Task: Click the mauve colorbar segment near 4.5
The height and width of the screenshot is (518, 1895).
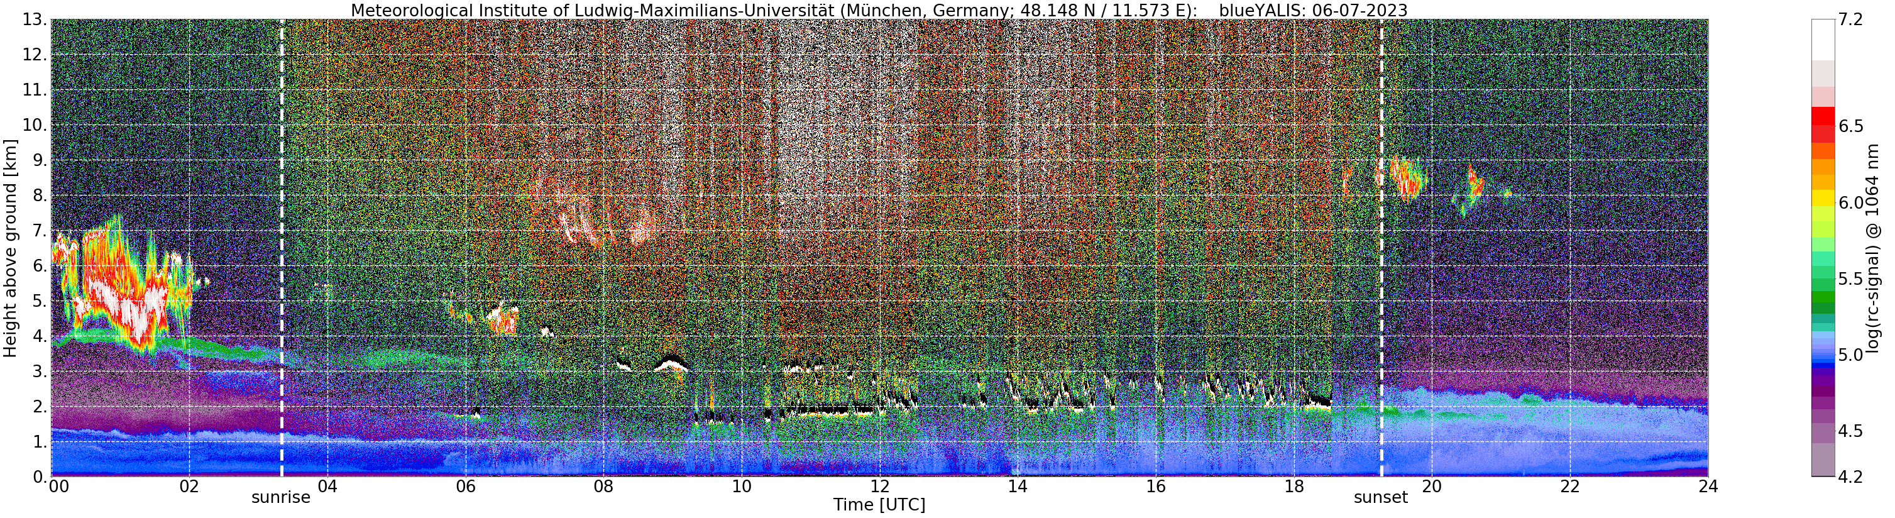Action: point(1823,433)
